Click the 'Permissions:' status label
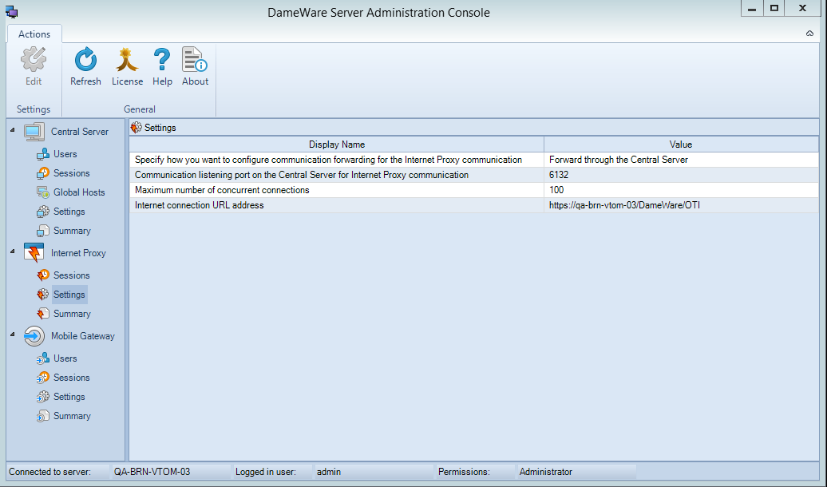This screenshot has height=487, width=827. click(x=464, y=472)
